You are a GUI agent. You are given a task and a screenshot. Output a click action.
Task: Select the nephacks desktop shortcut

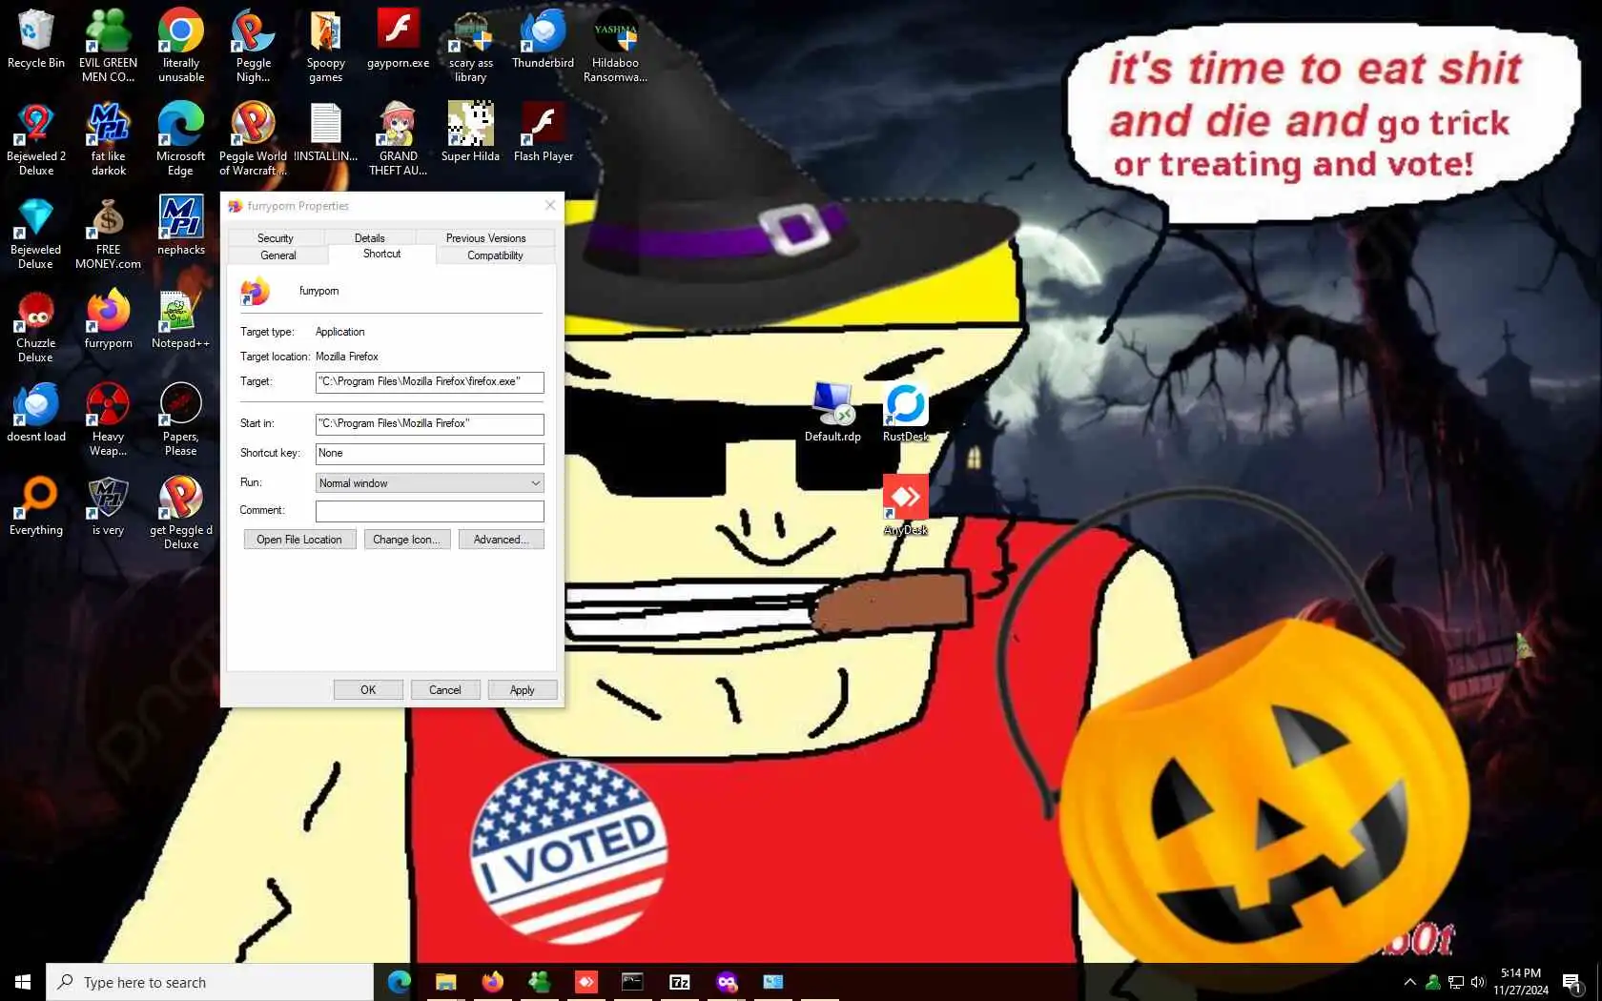coord(181,227)
